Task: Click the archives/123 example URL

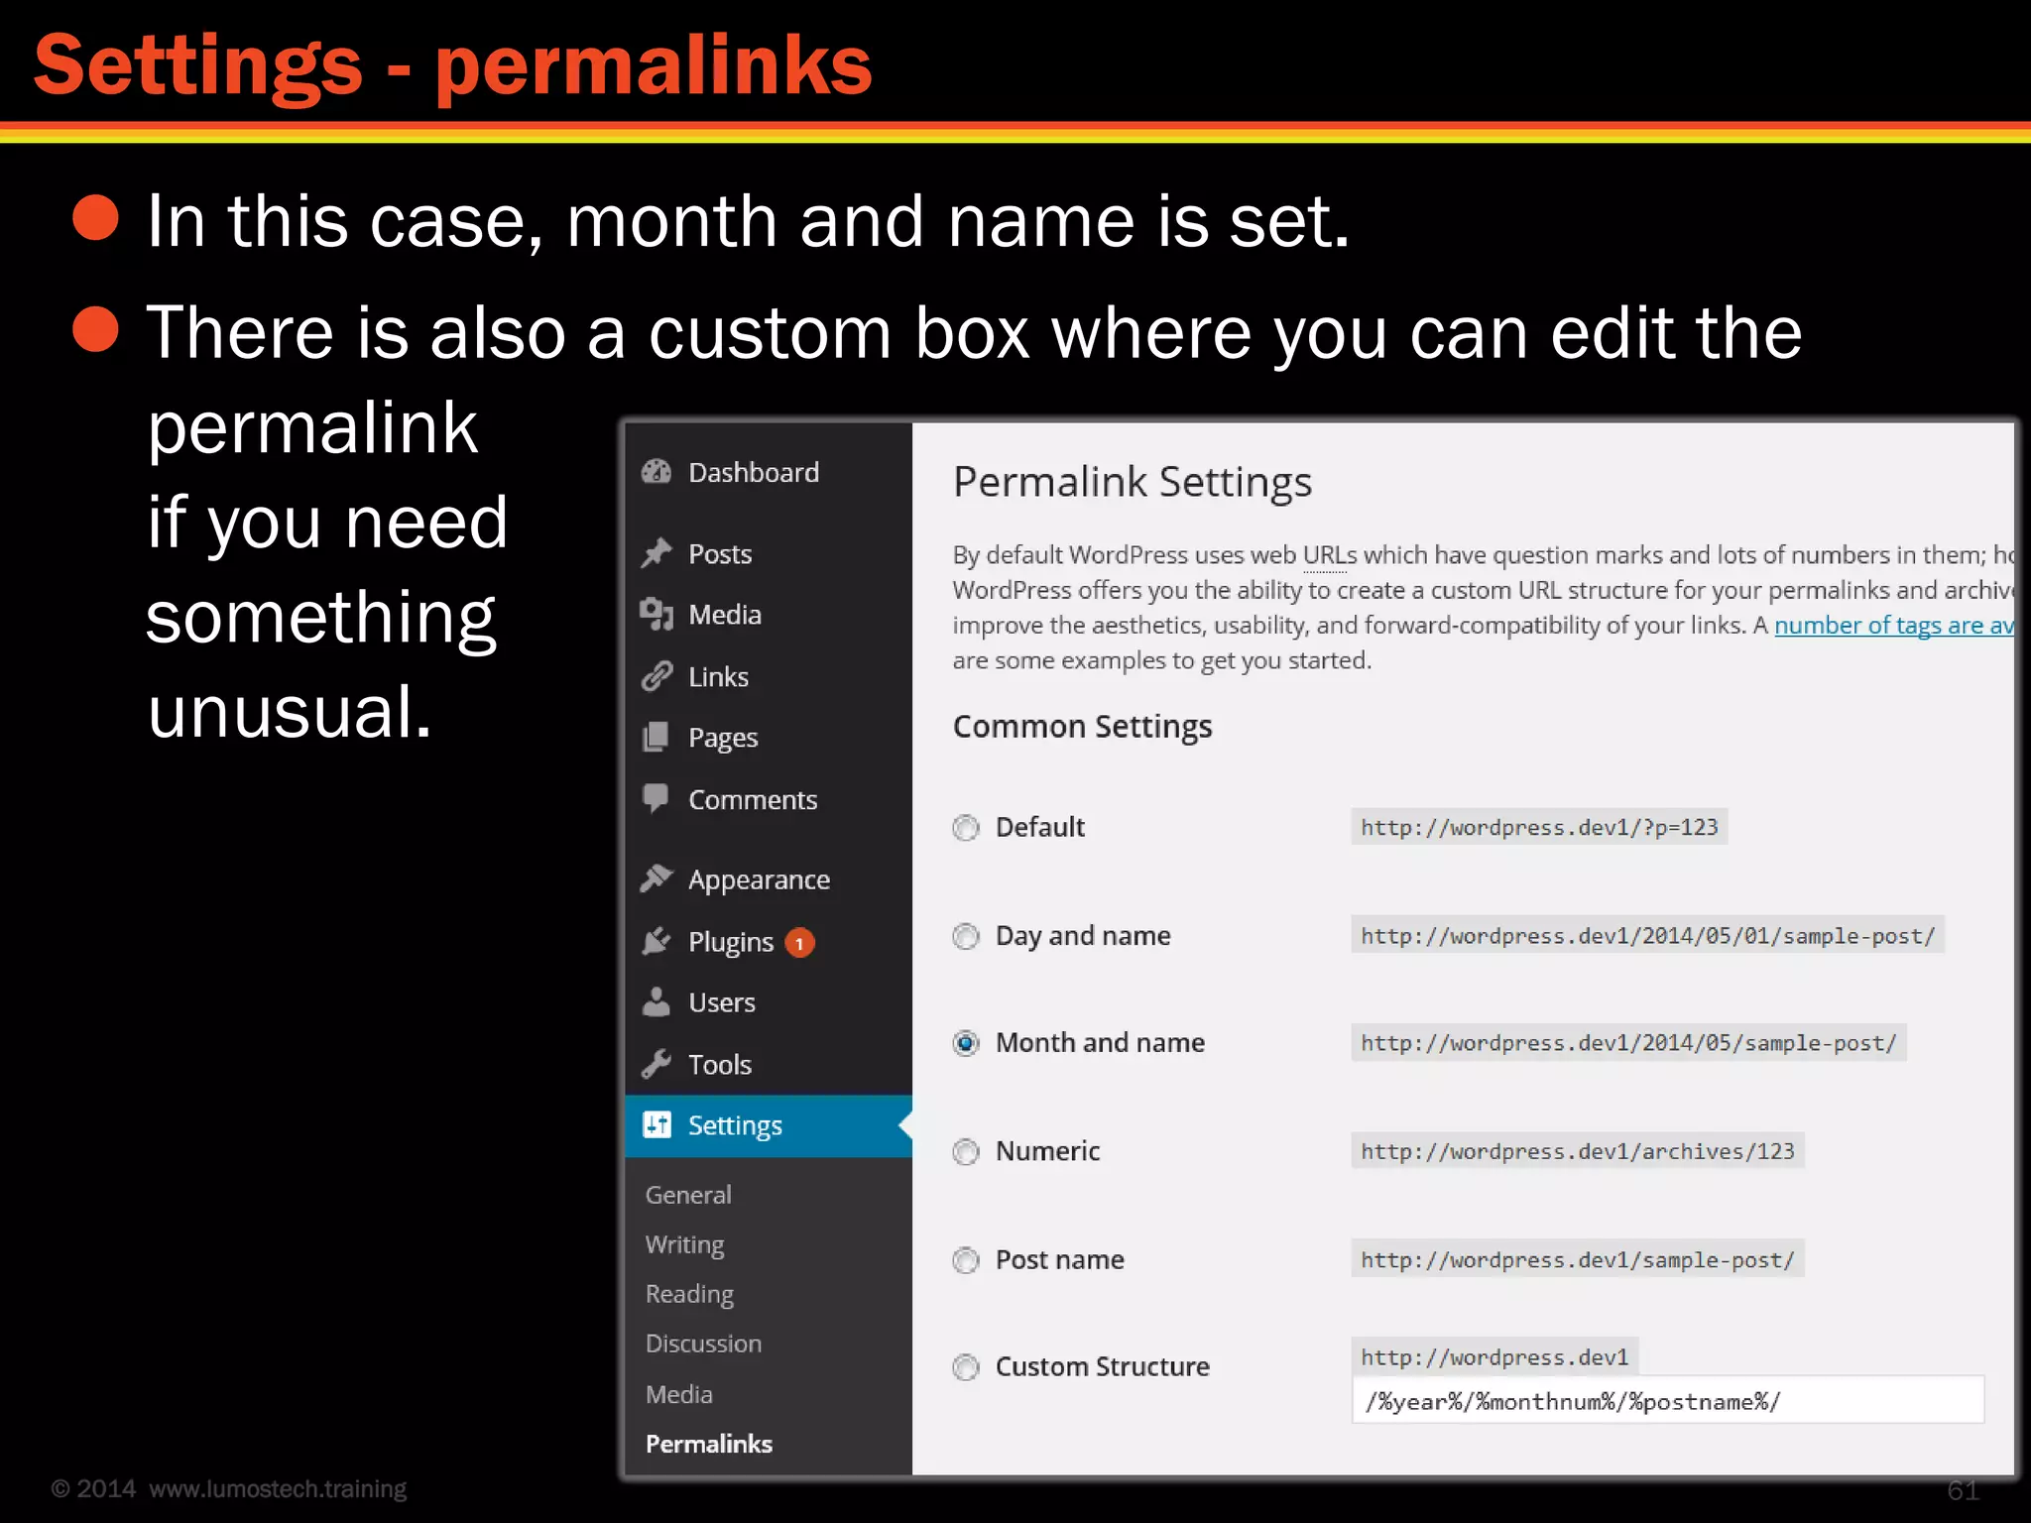Action: pos(1578,1151)
